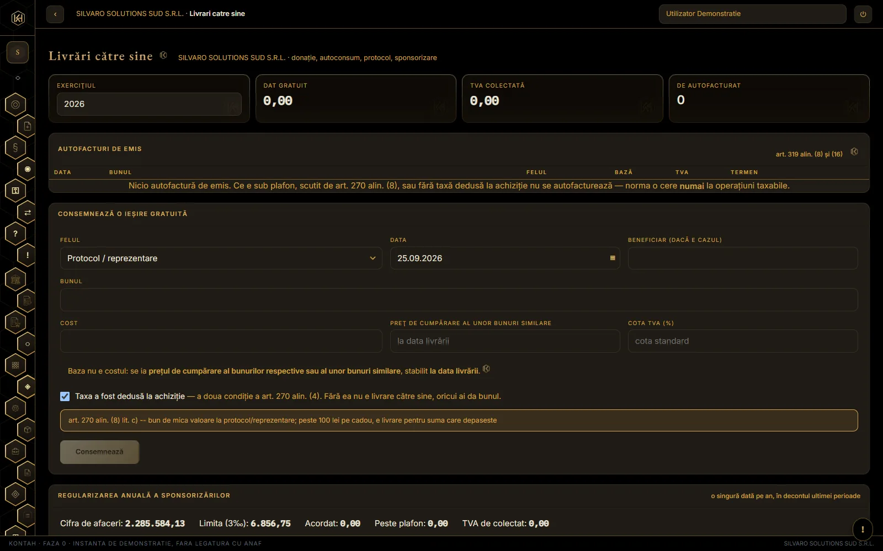Click the exclamation mark hexagon in sidebar
The height and width of the screenshot is (551, 883).
[28, 255]
